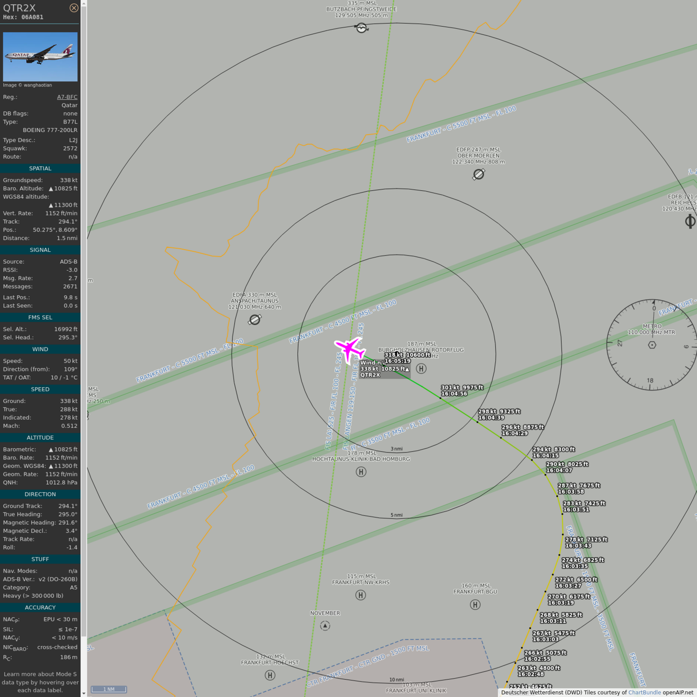Click the Butzbach-Pfingstweide airfield symbol
The image size is (697, 697).
[362, 28]
